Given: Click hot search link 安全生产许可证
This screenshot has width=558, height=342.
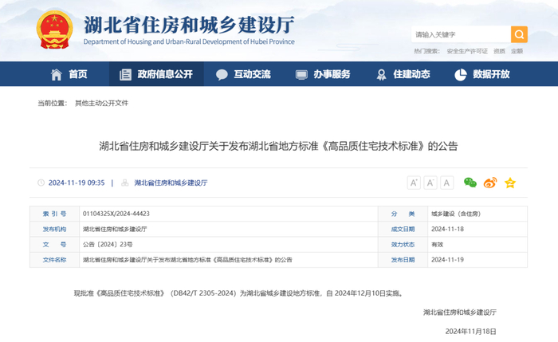Looking at the screenshot, I should 467,51.
